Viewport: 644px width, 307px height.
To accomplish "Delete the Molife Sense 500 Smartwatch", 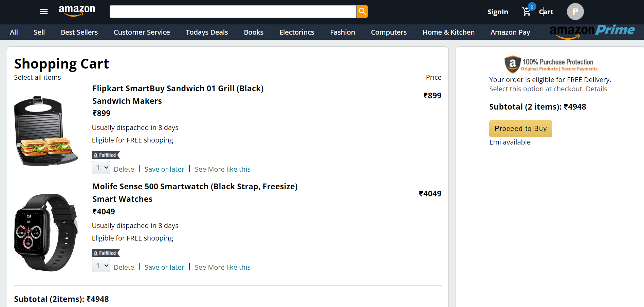I will pos(124,267).
